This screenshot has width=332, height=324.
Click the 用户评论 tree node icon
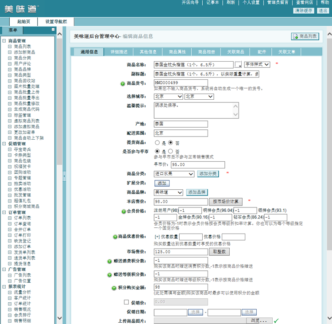point(10,64)
